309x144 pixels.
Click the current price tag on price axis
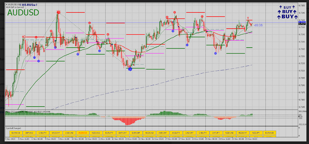pos(302,23)
